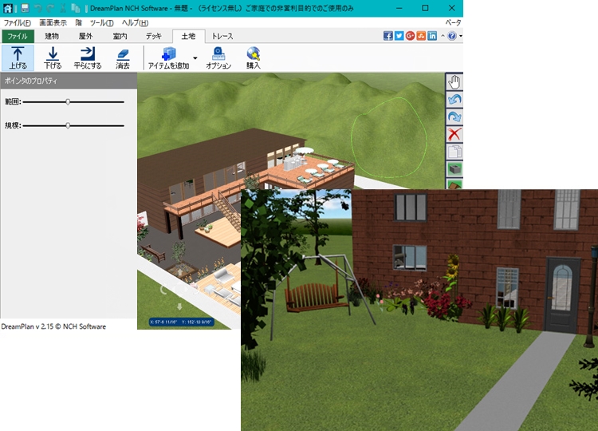Expand the help dropdown arrow
The image size is (598, 431).
[461, 36]
